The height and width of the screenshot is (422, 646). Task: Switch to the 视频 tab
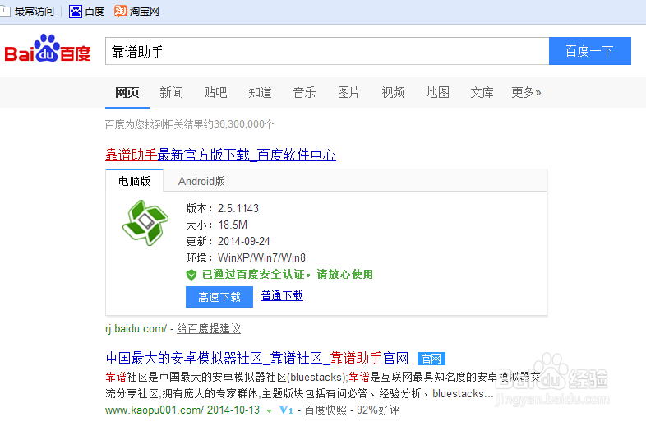(393, 92)
